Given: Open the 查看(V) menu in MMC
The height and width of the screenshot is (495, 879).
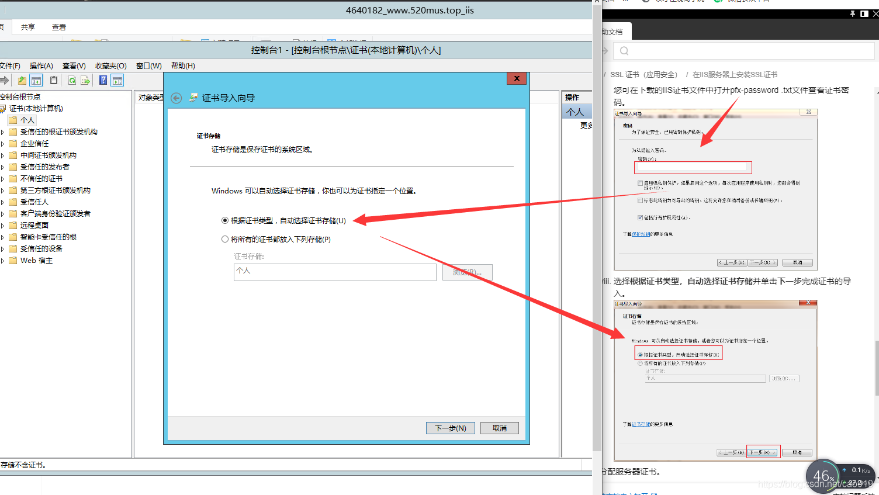Looking at the screenshot, I should [74, 66].
